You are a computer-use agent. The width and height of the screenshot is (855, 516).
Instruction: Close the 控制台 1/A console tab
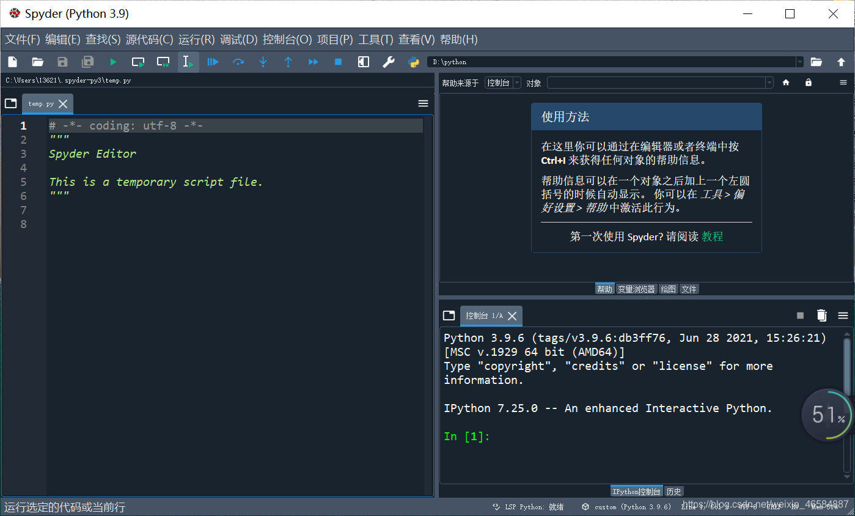pyautogui.click(x=512, y=316)
